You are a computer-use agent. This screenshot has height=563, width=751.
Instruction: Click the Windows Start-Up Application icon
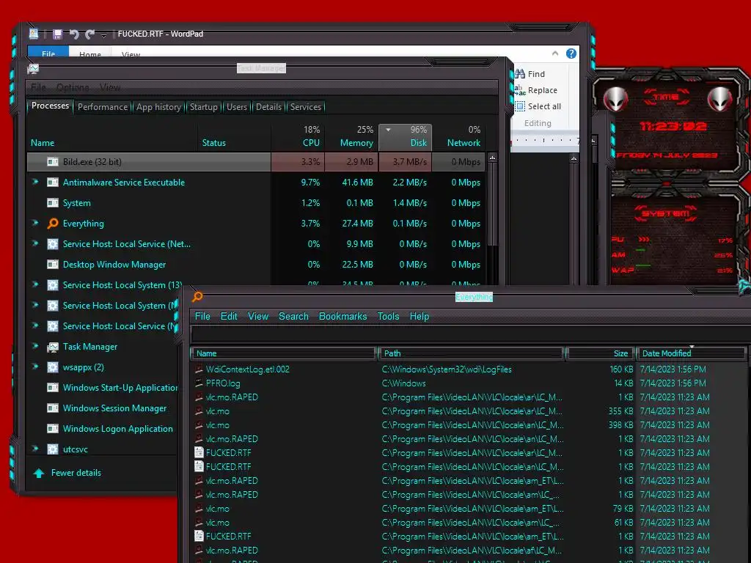53,387
